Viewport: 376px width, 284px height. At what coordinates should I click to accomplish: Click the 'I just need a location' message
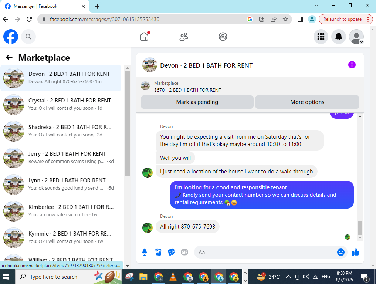tap(237, 172)
